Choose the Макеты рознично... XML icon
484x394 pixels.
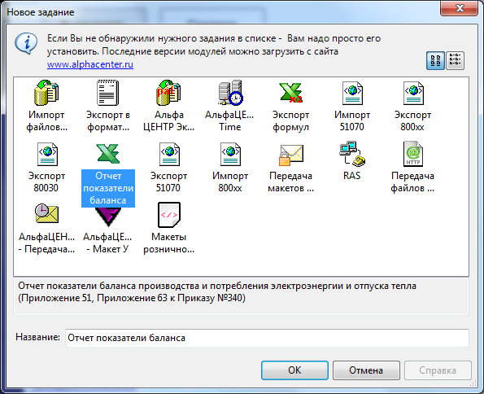point(169,214)
